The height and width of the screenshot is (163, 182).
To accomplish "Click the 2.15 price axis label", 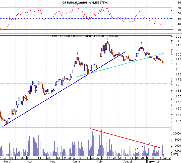I will 178,41.
